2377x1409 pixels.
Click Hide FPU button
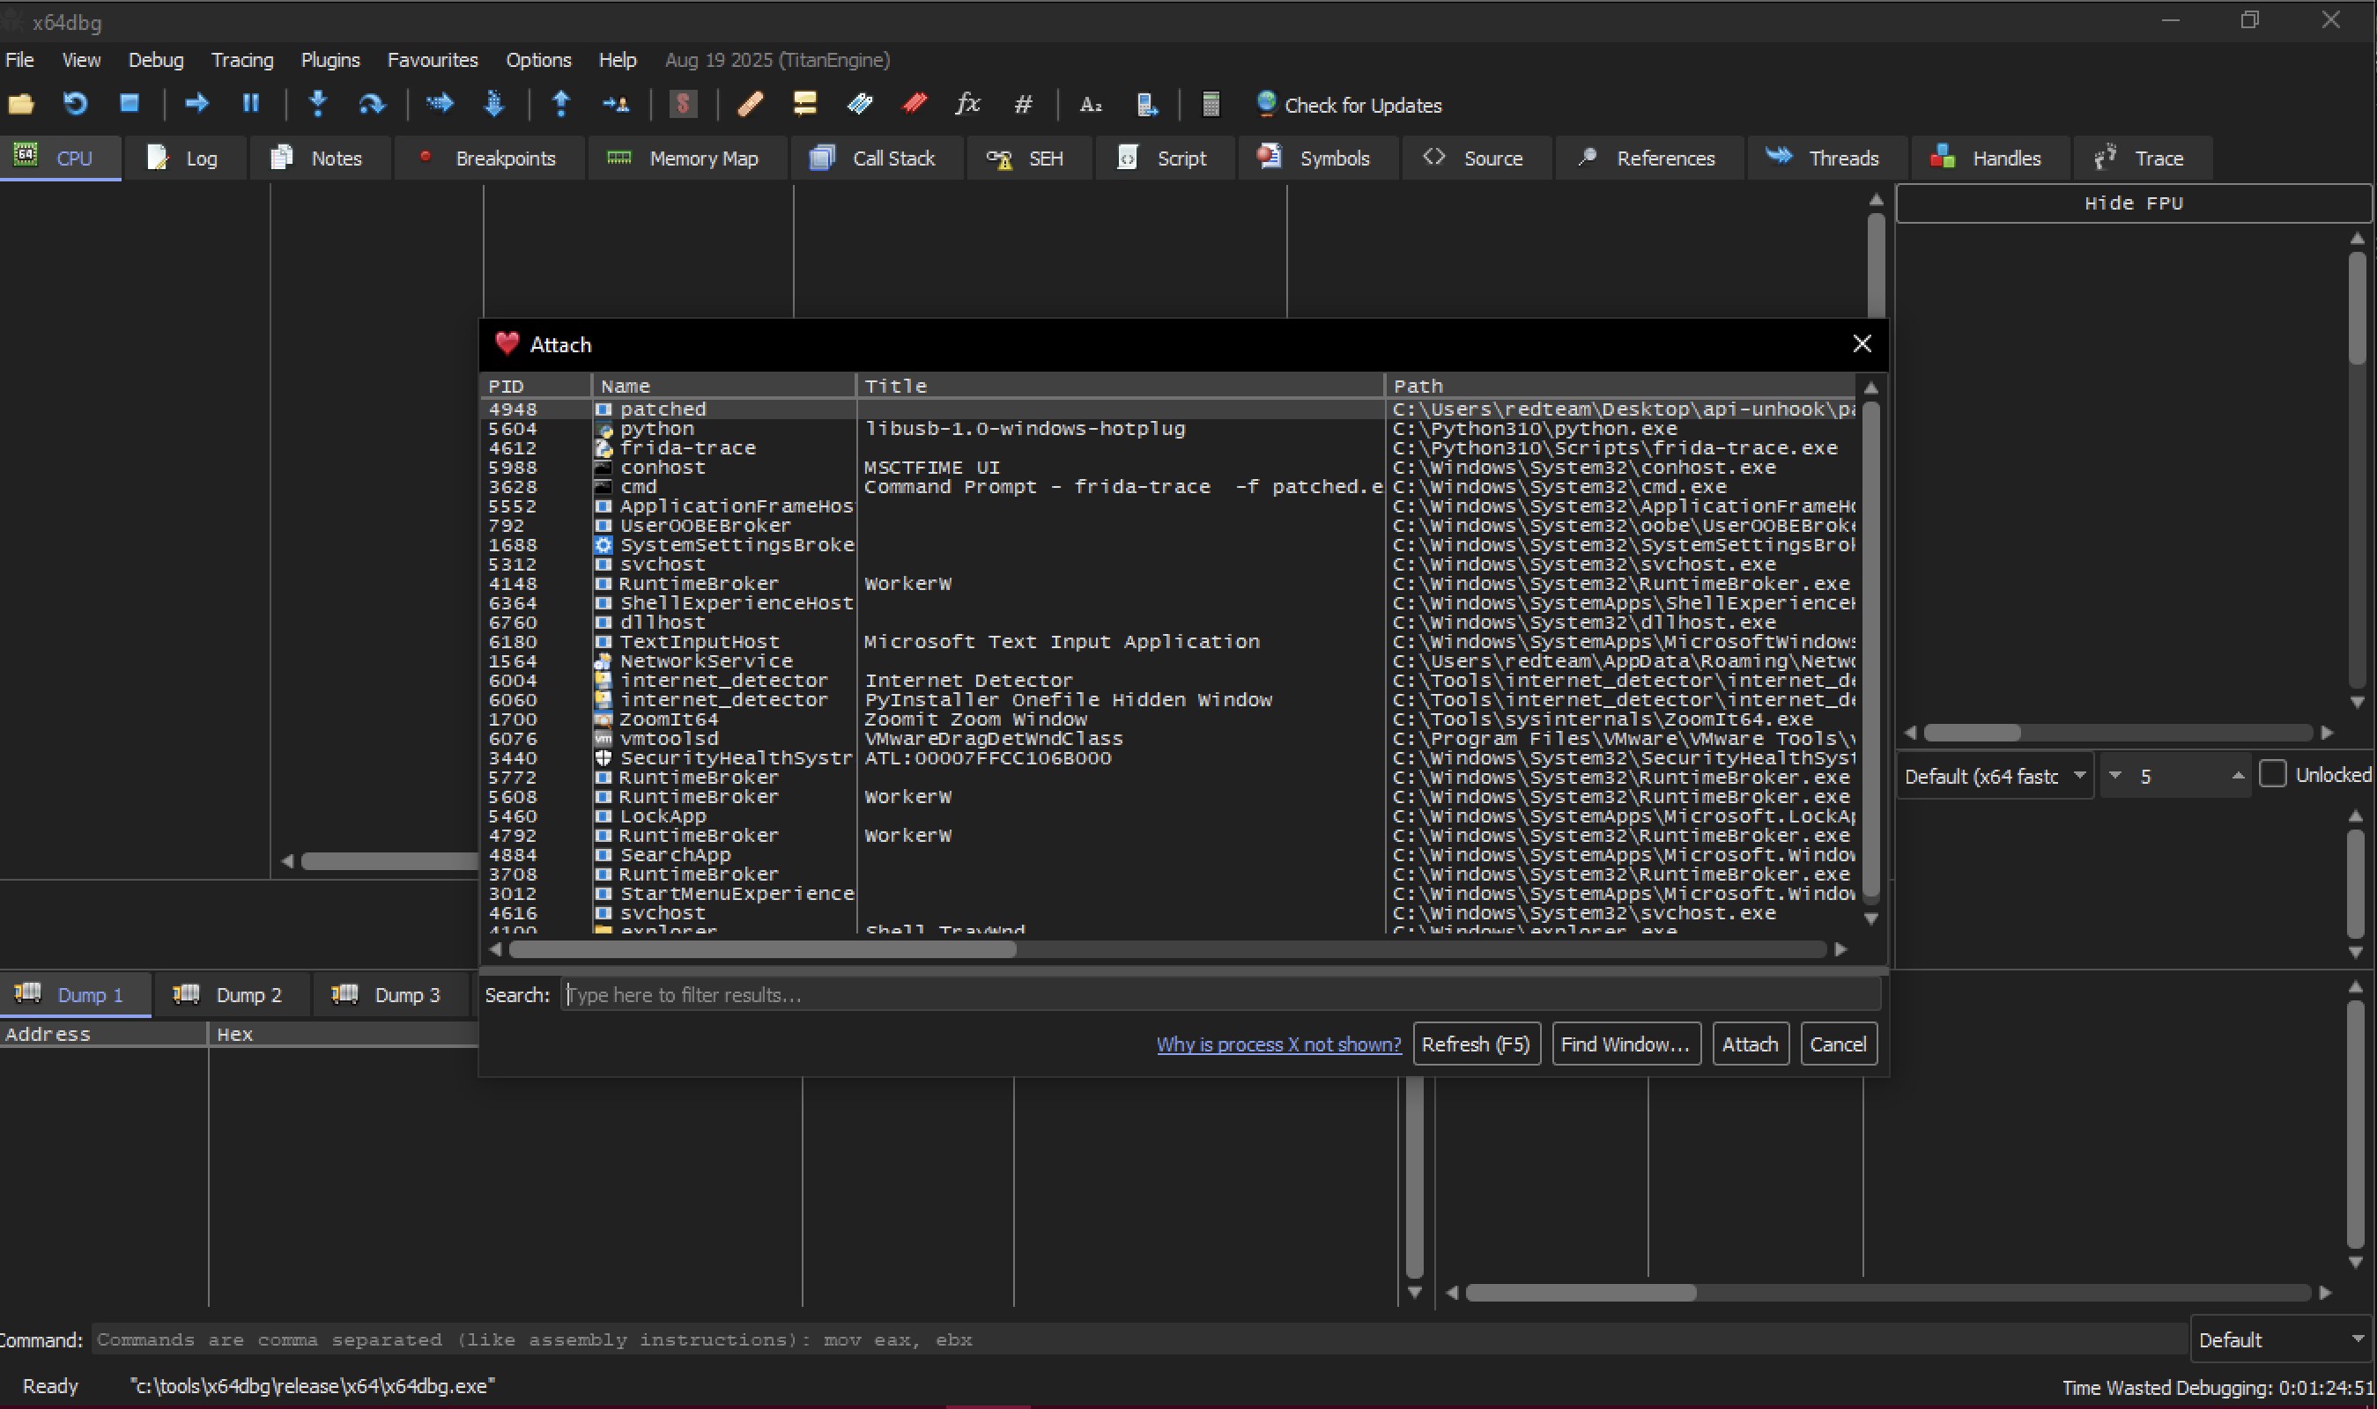click(2133, 203)
